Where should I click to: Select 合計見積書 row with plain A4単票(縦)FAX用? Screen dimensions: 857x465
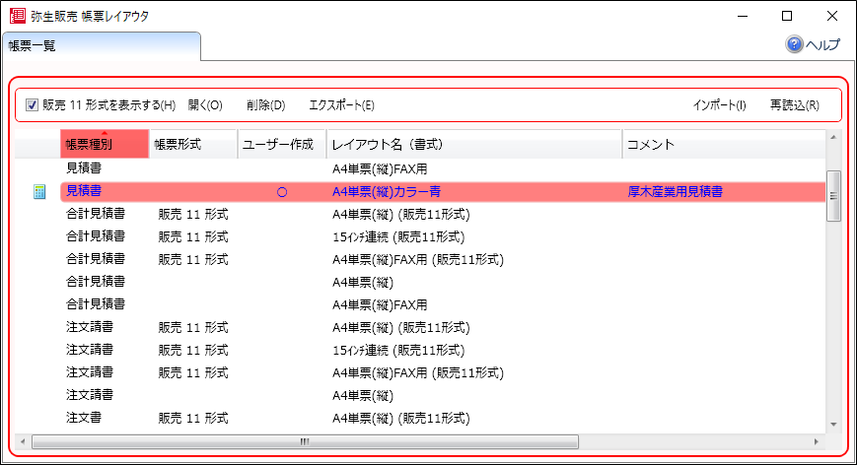coord(443,304)
